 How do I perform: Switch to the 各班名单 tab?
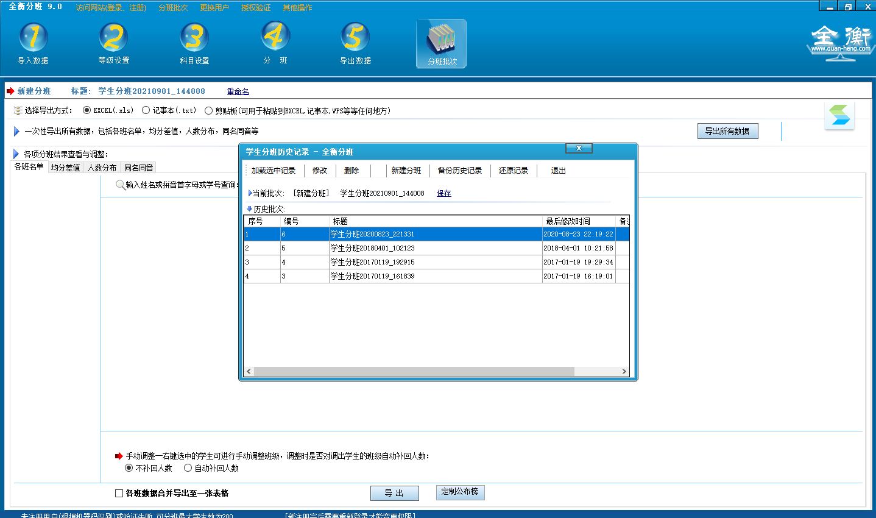click(29, 166)
